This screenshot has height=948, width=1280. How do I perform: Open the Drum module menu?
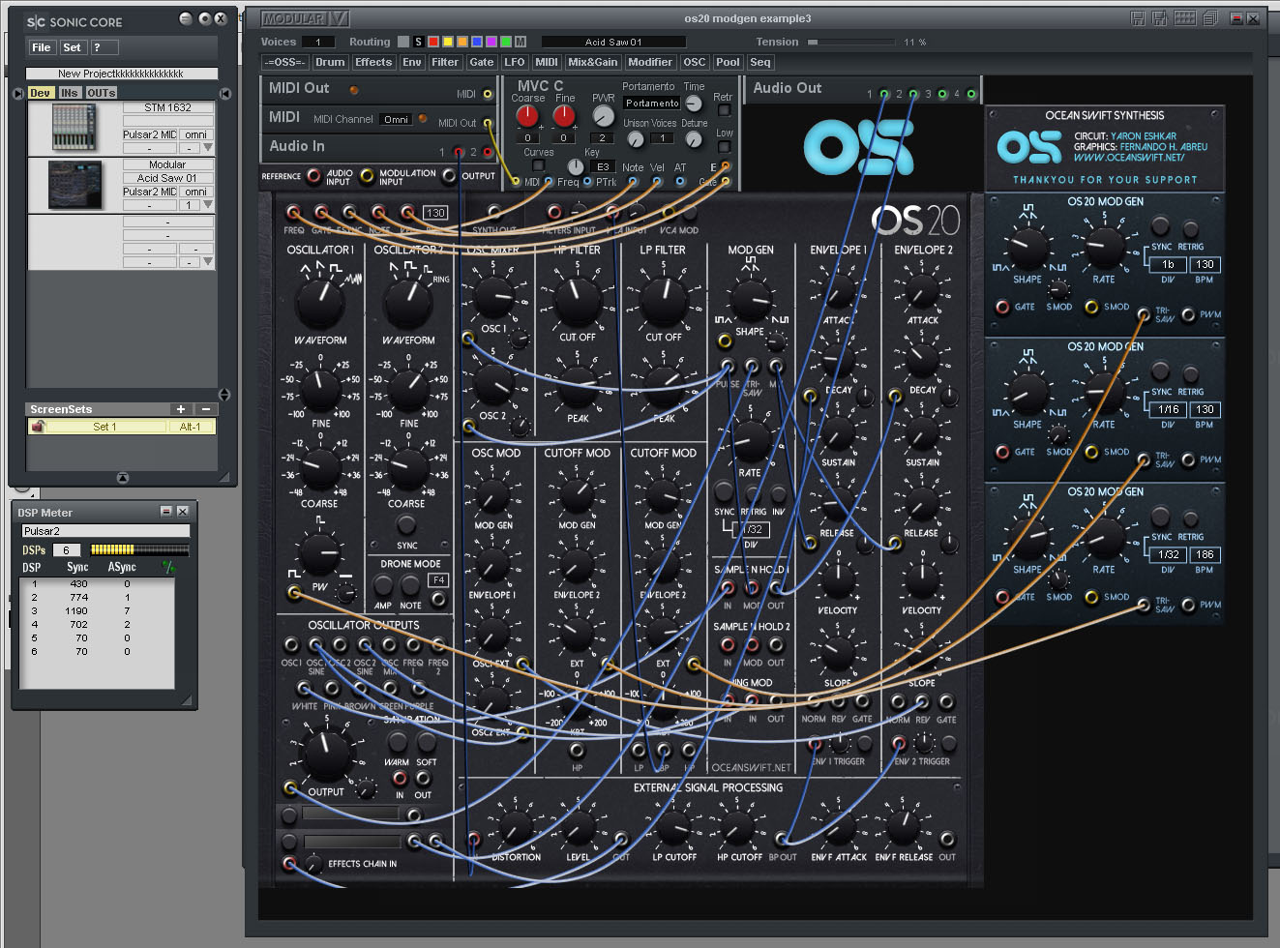pyautogui.click(x=330, y=62)
